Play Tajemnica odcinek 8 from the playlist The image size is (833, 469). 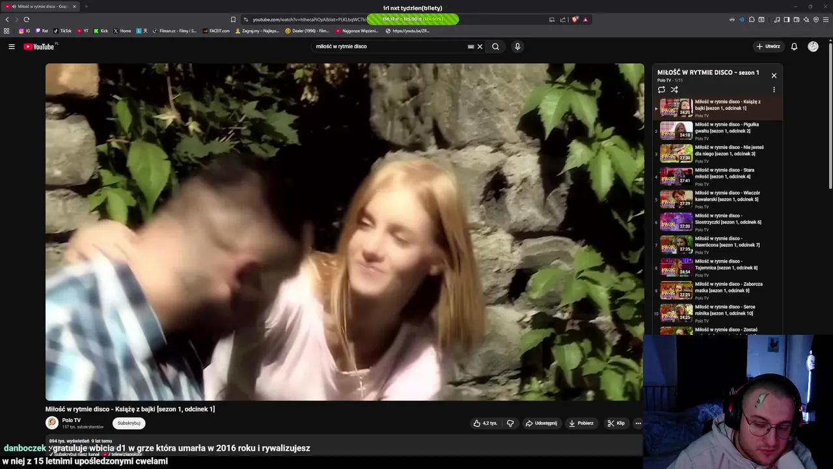click(717, 268)
